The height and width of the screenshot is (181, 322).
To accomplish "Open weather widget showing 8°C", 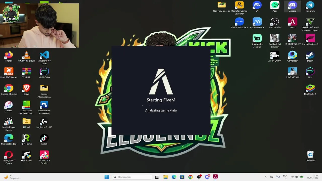I will 12,177.
